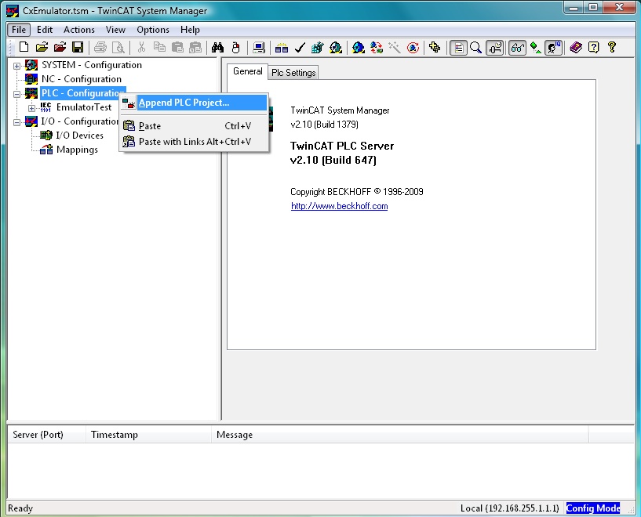Toggle the pressed list view toolbar button

tap(458, 48)
